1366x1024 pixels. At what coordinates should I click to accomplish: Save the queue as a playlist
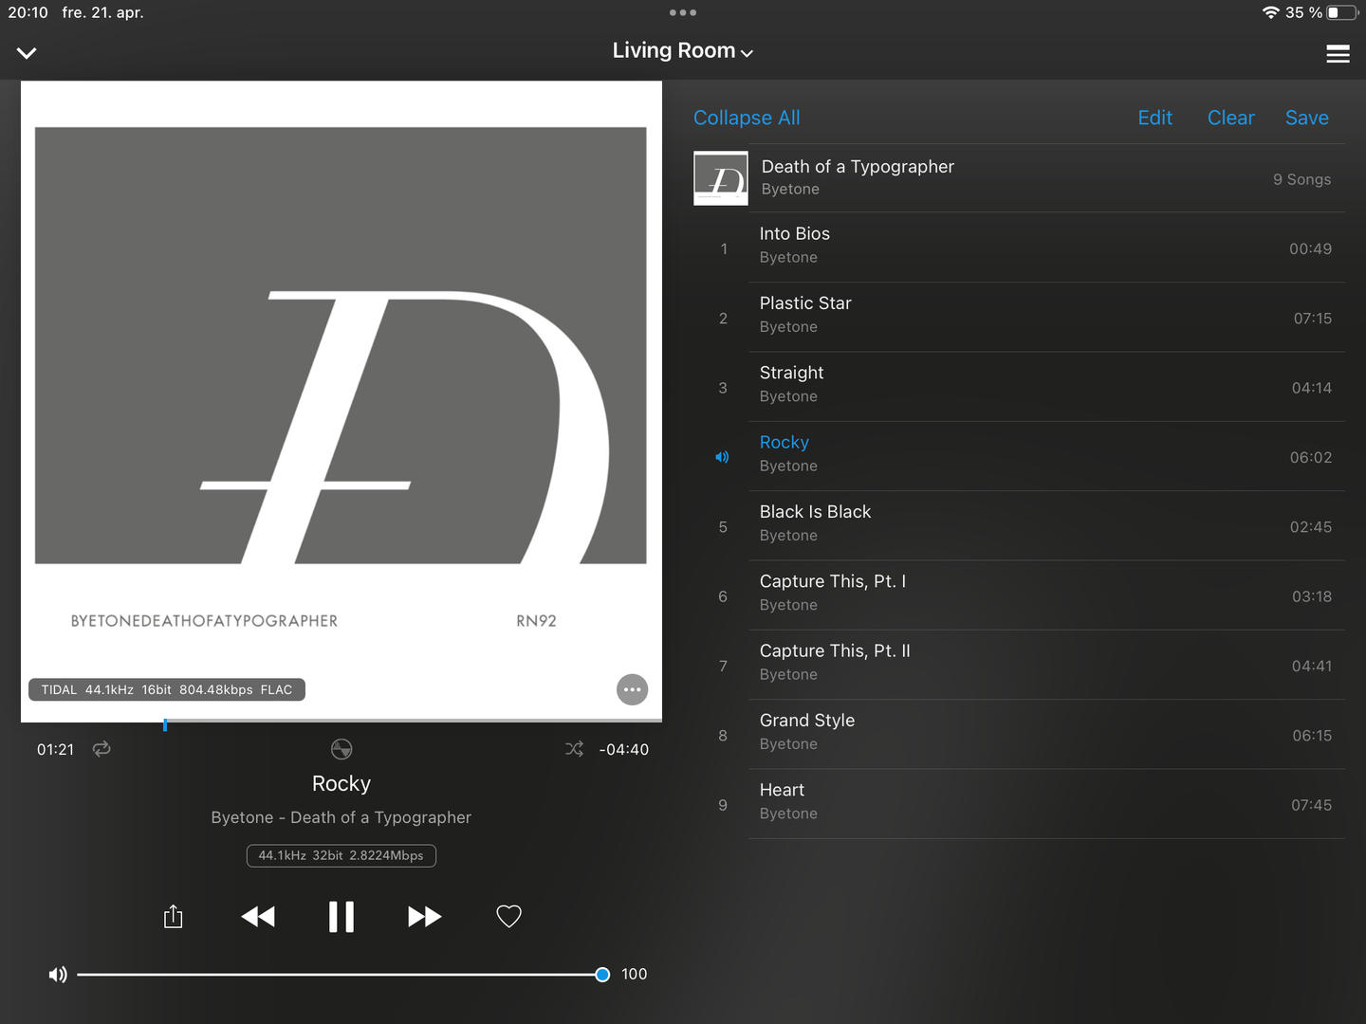coord(1307,118)
